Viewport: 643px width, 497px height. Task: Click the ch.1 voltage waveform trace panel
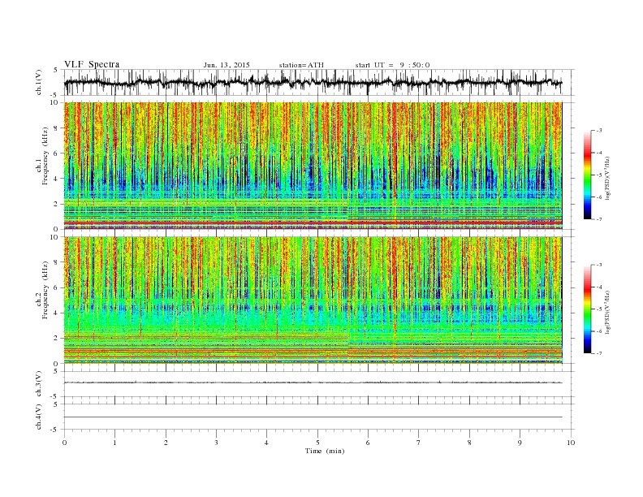(318, 82)
